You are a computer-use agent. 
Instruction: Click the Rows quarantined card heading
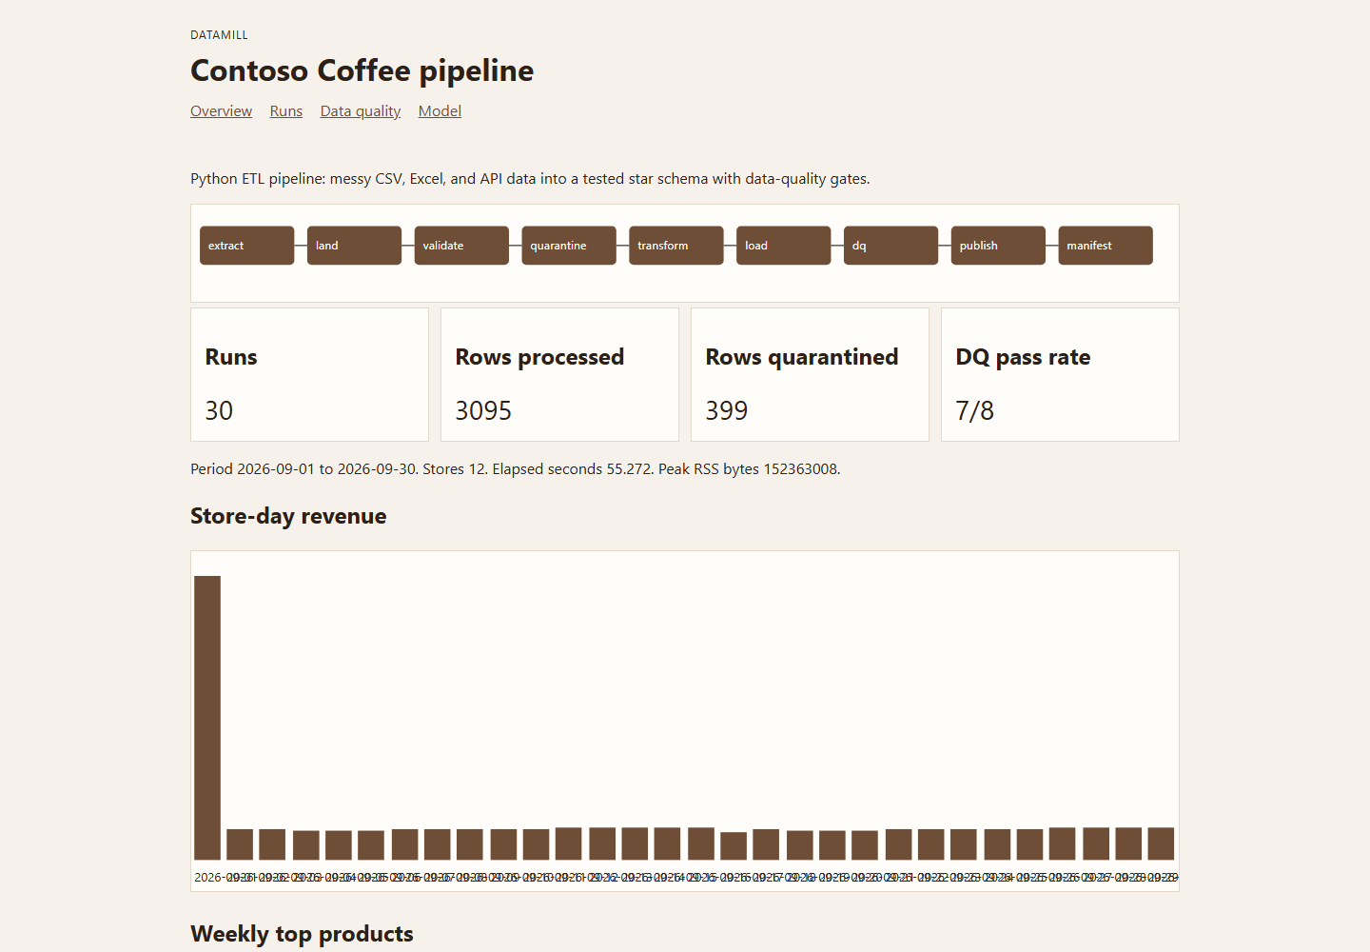802,357
